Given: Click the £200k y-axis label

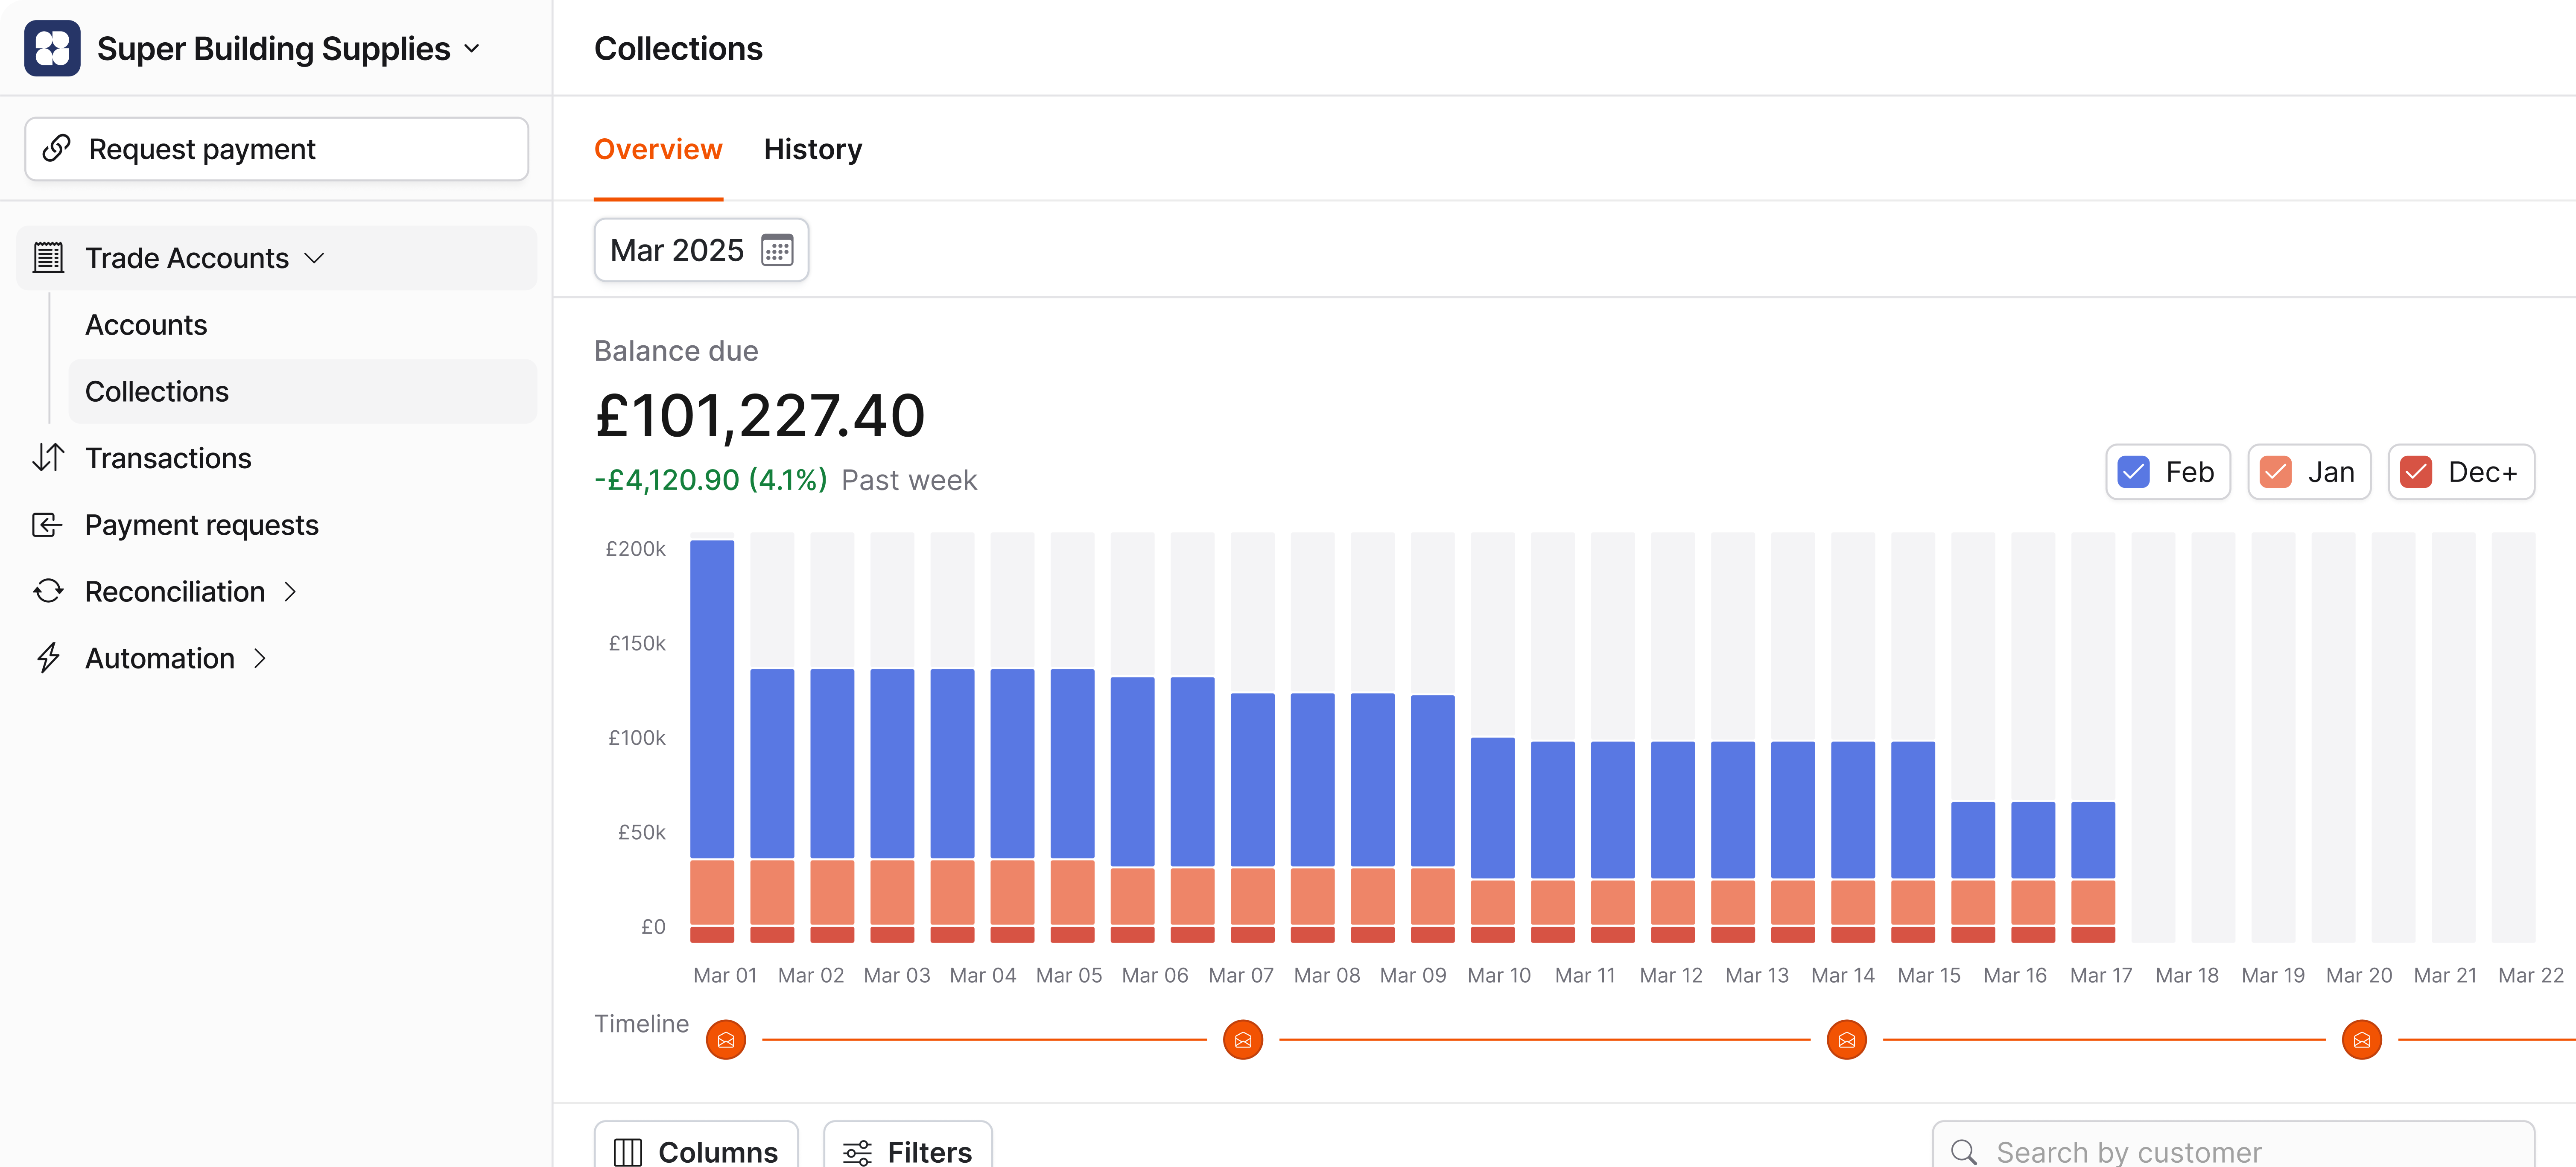Looking at the screenshot, I should tap(636, 548).
